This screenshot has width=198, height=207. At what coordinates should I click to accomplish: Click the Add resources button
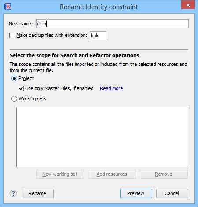click(112, 174)
